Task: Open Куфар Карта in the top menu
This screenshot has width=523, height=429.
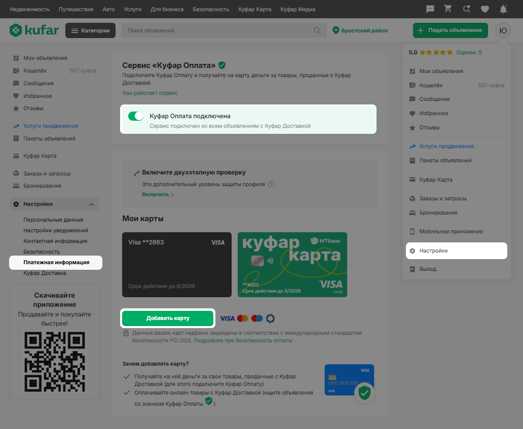Action: [254, 9]
